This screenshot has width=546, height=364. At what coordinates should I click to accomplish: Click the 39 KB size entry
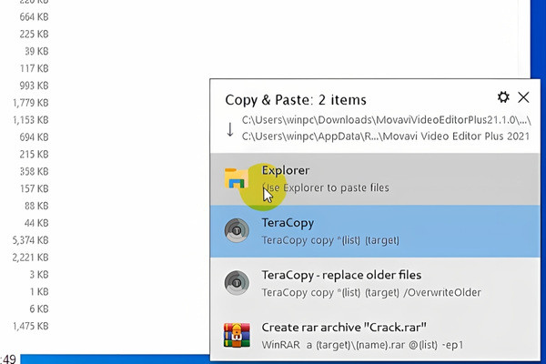[x=36, y=51]
